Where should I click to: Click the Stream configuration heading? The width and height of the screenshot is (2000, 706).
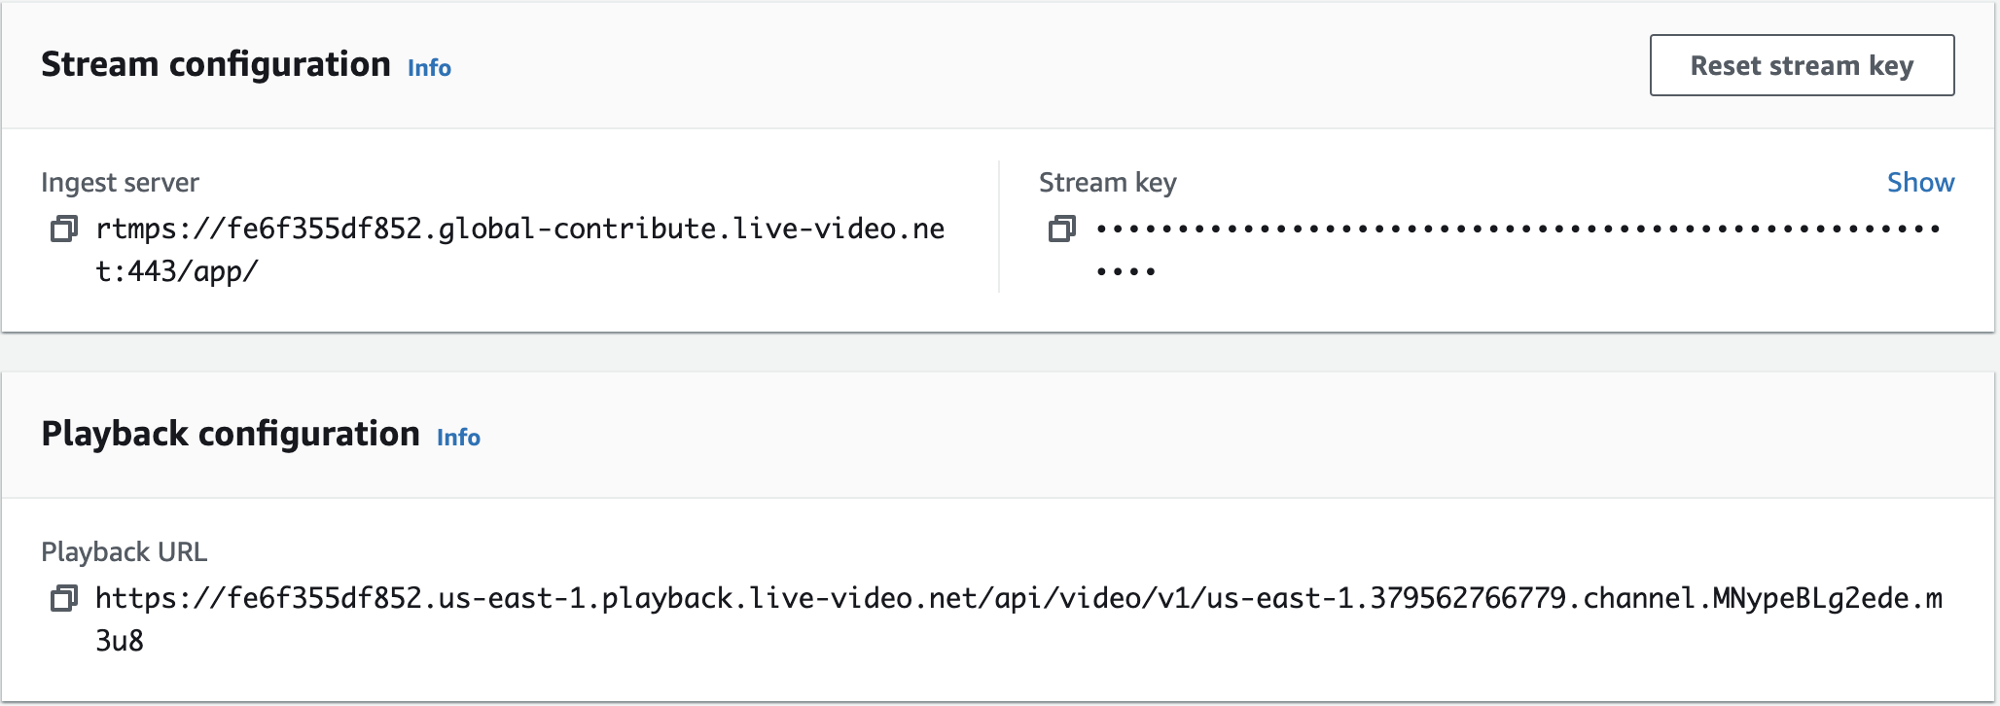click(x=216, y=64)
